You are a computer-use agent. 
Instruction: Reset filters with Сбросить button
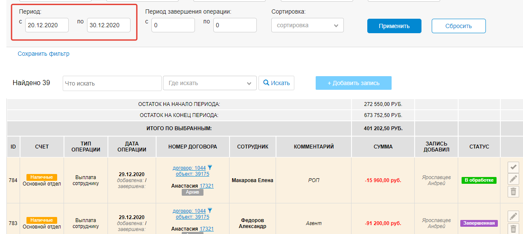point(458,26)
